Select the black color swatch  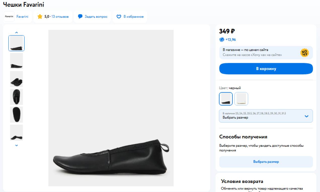coord(226,99)
